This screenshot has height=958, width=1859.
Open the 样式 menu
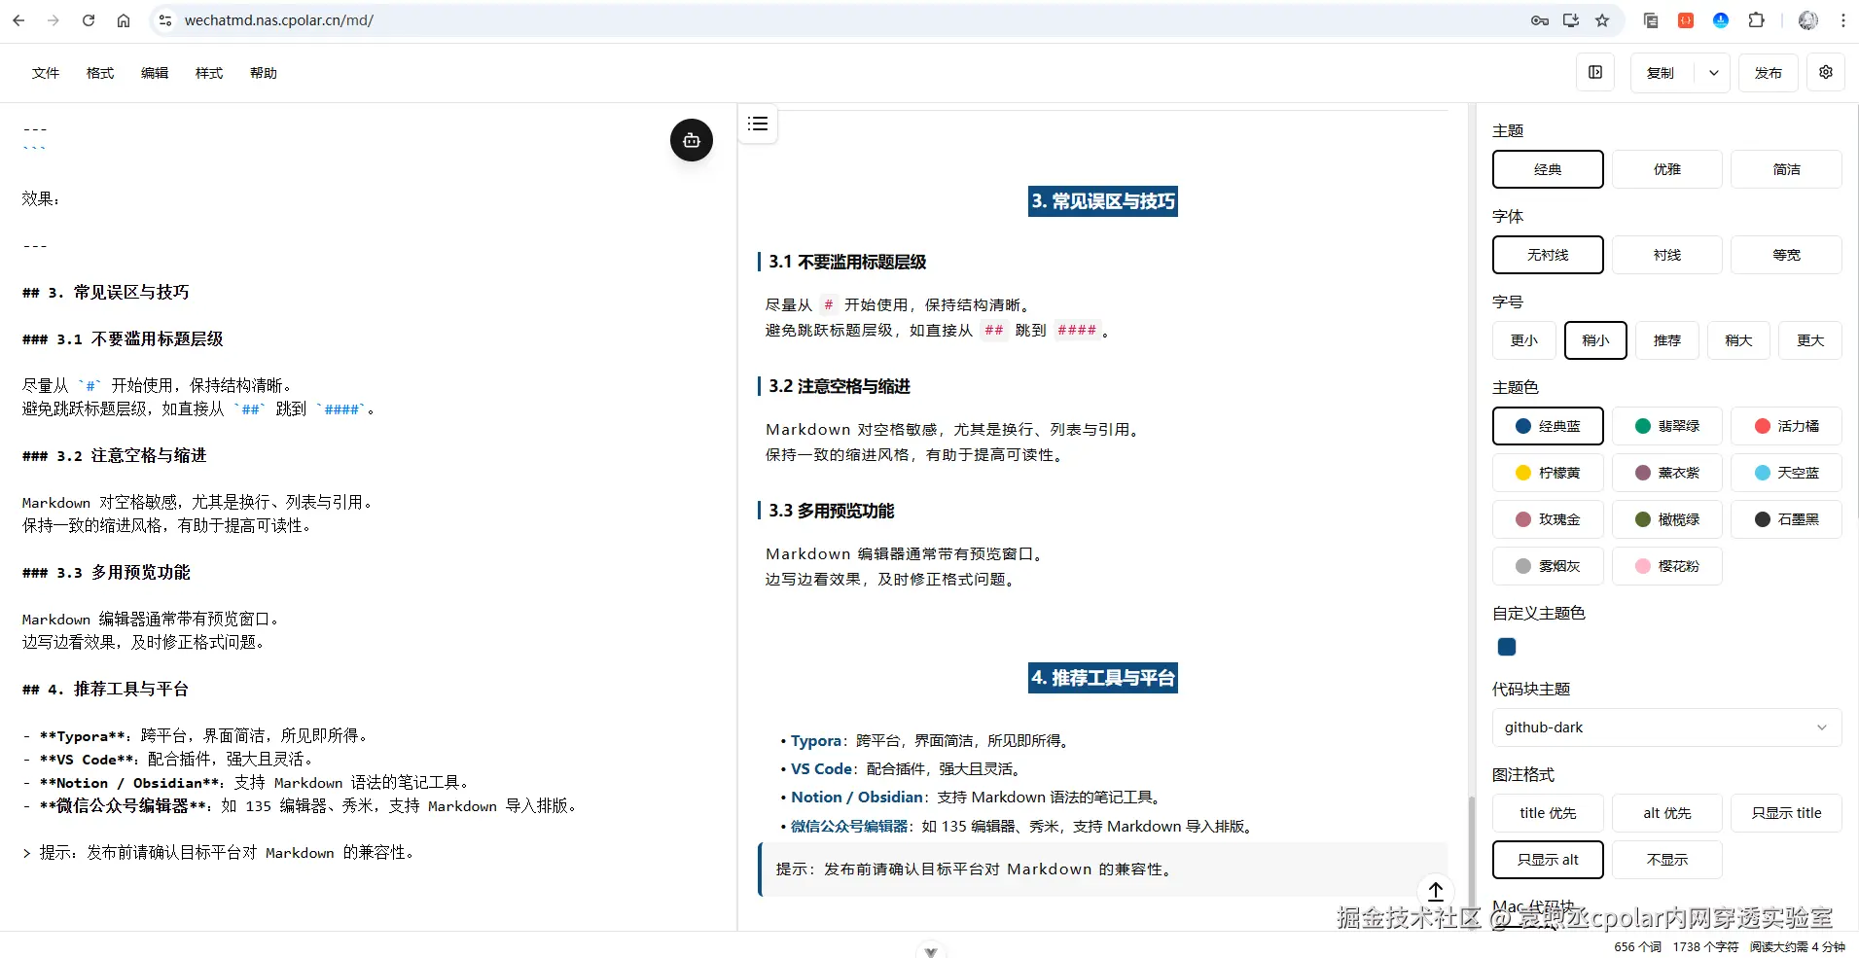(x=209, y=73)
